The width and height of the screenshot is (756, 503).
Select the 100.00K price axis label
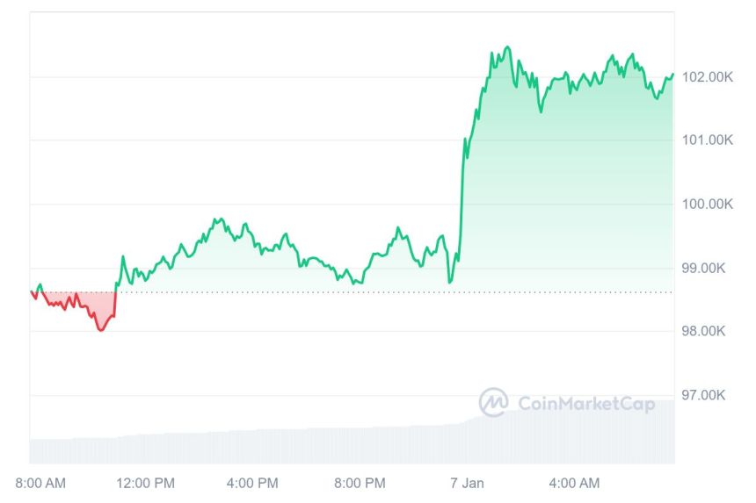pyautogui.click(x=708, y=205)
